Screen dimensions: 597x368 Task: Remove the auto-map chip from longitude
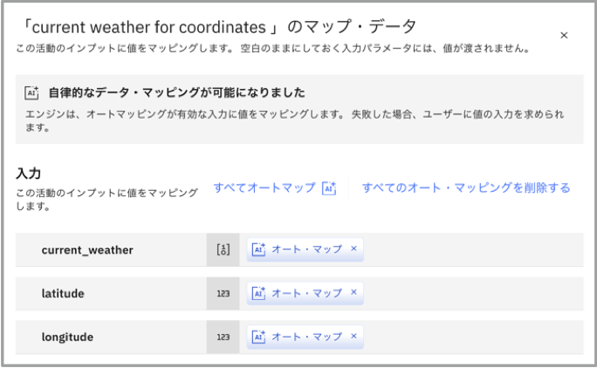353,336
